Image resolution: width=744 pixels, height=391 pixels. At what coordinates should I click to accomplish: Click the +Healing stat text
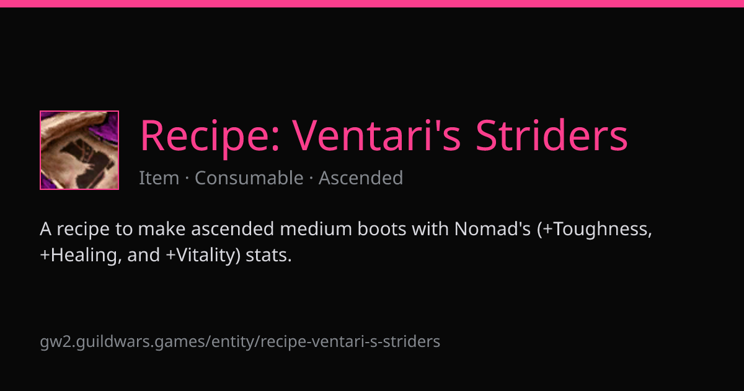coord(81,256)
